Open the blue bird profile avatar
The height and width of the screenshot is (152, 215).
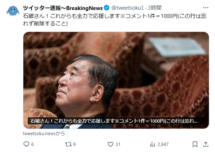point(13,11)
